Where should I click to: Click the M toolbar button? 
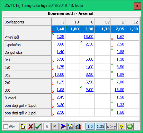click(55, 126)
